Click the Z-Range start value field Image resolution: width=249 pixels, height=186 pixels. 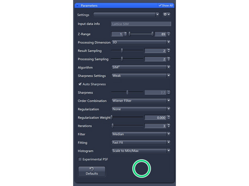(x=117, y=34)
